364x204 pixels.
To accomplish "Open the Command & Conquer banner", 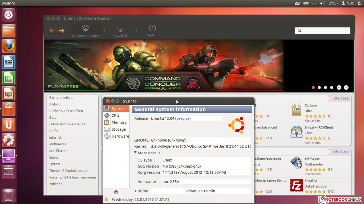I will click(x=164, y=66).
